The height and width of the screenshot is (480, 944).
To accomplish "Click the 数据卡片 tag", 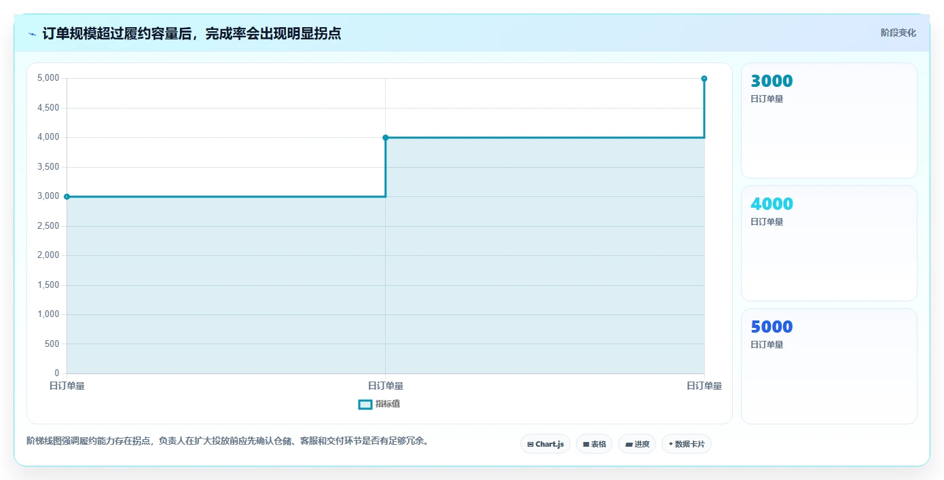I will (687, 444).
